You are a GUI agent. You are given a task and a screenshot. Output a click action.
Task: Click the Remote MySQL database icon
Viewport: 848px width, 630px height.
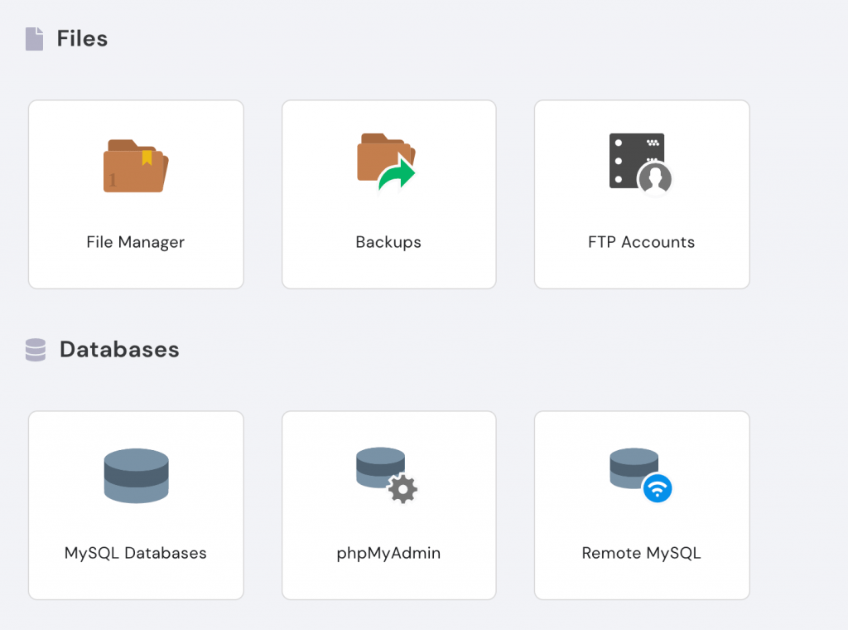[x=634, y=468]
